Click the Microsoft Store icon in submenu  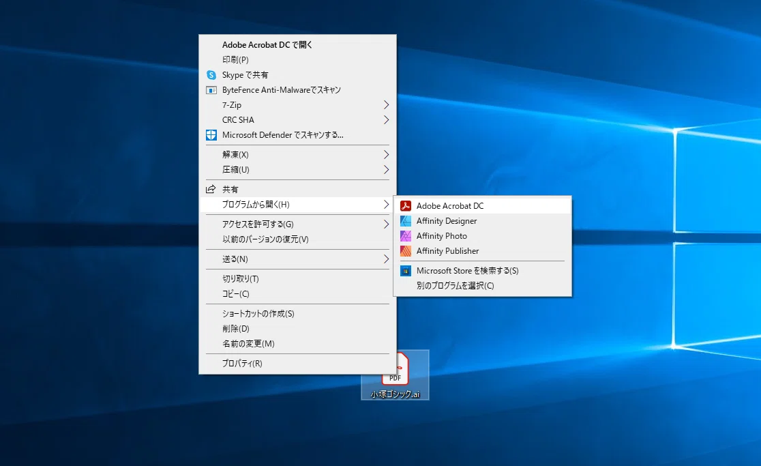coord(405,271)
